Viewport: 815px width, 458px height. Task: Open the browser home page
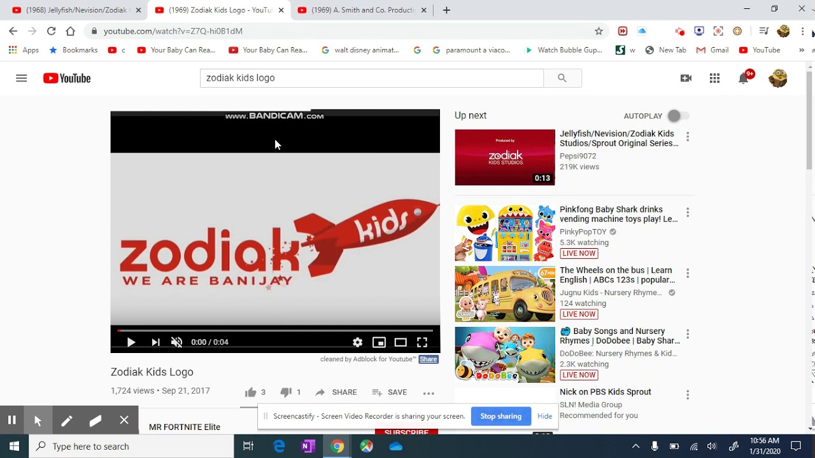pyautogui.click(x=71, y=31)
